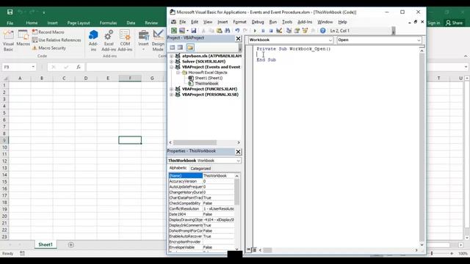Click the Undo arrow in VBA toolbar
Screen dimensions: 470x264
237,31
